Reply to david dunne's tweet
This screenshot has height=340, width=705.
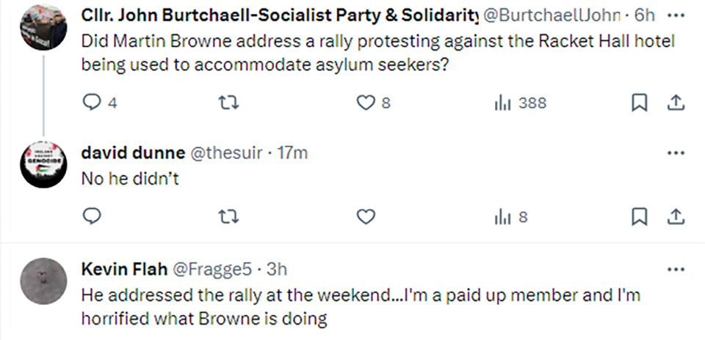coord(92,216)
